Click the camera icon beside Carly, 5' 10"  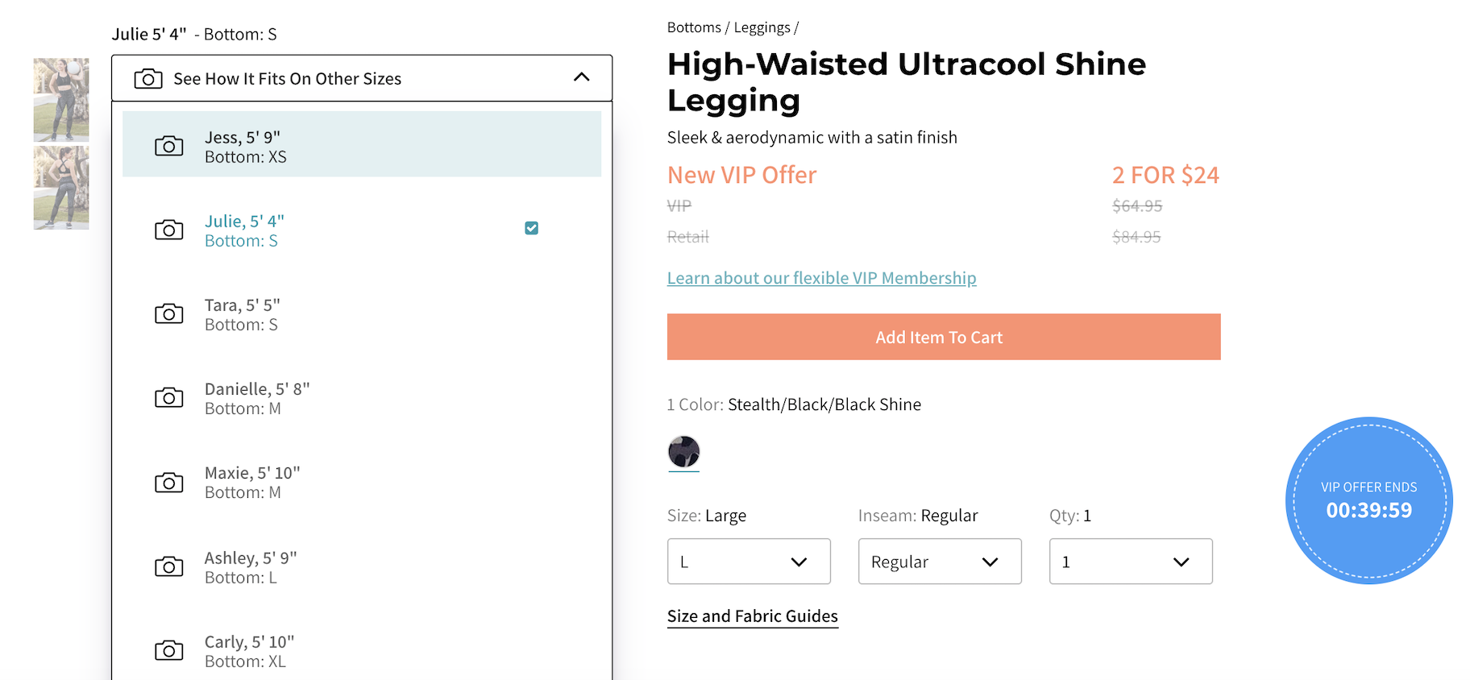[x=168, y=650]
